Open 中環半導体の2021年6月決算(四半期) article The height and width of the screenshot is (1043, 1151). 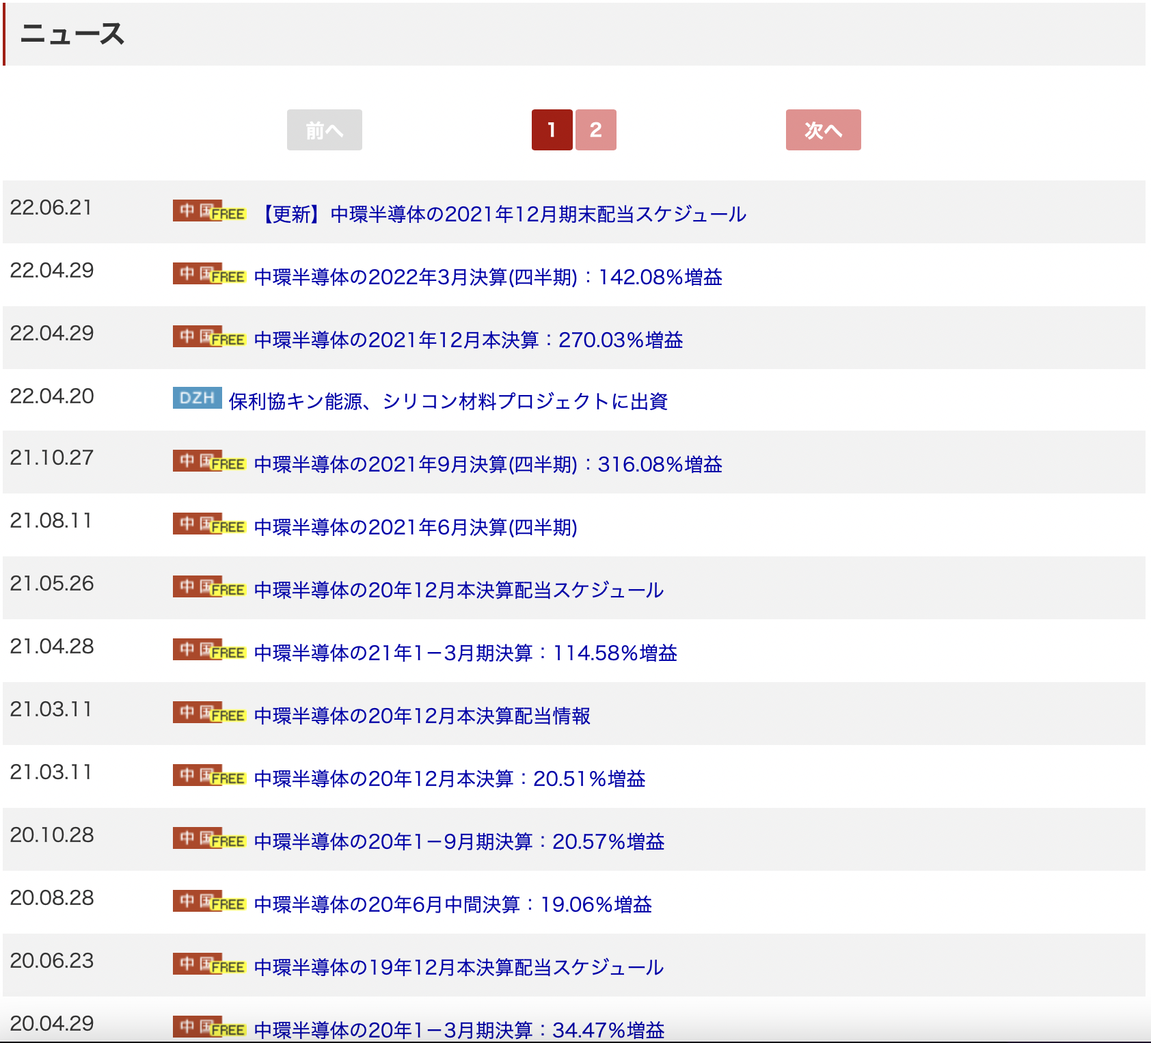pos(416,527)
